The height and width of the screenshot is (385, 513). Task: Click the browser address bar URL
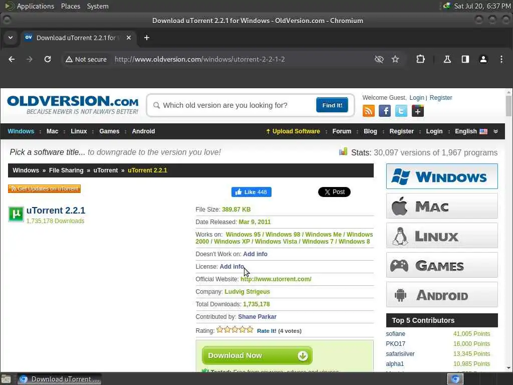(199, 59)
